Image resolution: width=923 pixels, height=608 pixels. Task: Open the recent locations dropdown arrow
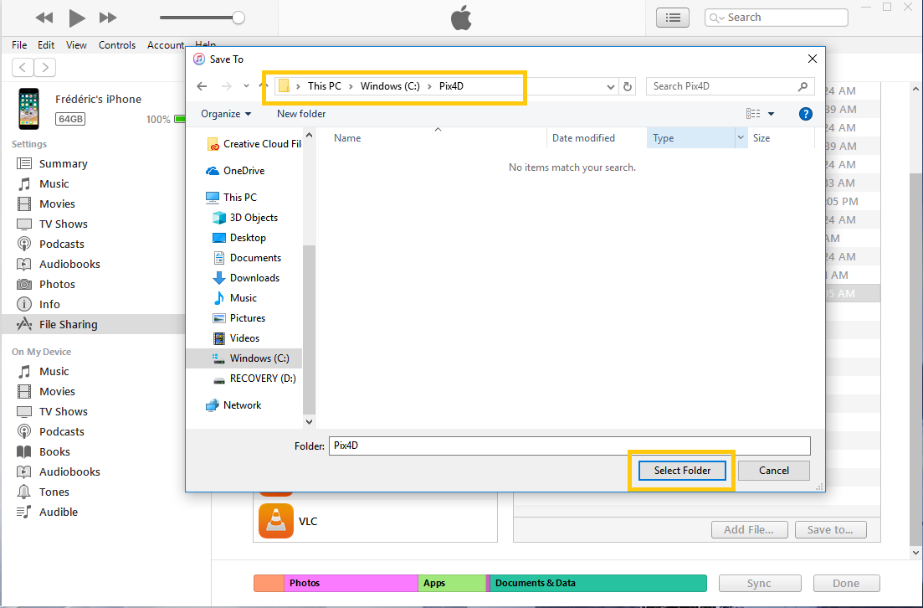point(246,86)
